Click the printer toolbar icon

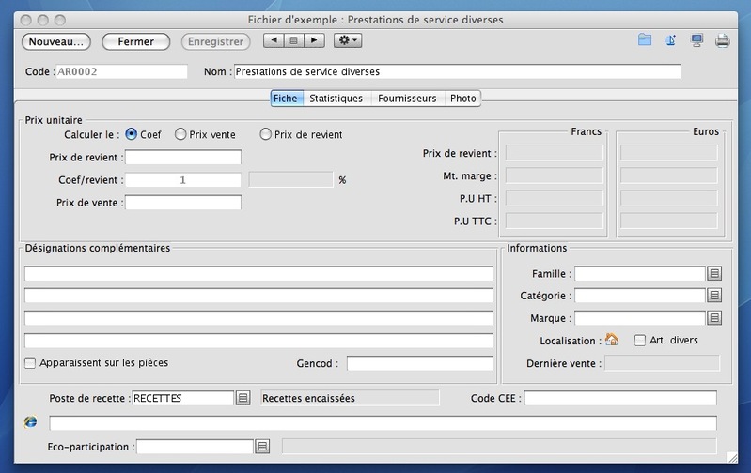click(x=722, y=40)
